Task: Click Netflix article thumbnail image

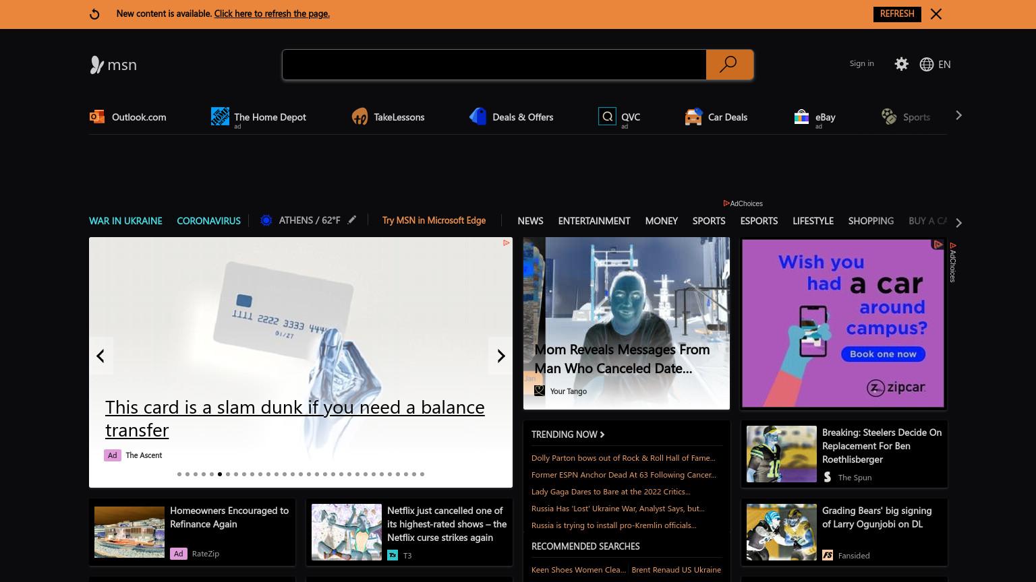Action: tap(347, 532)
